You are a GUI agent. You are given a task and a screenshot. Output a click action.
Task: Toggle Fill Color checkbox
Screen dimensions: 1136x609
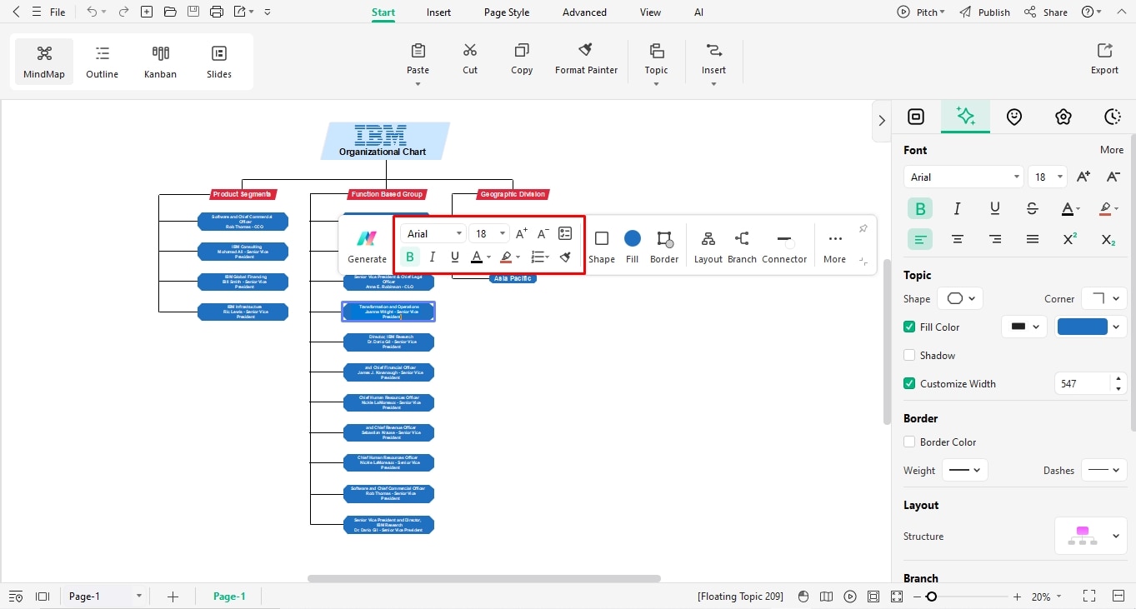coord(909,327)
